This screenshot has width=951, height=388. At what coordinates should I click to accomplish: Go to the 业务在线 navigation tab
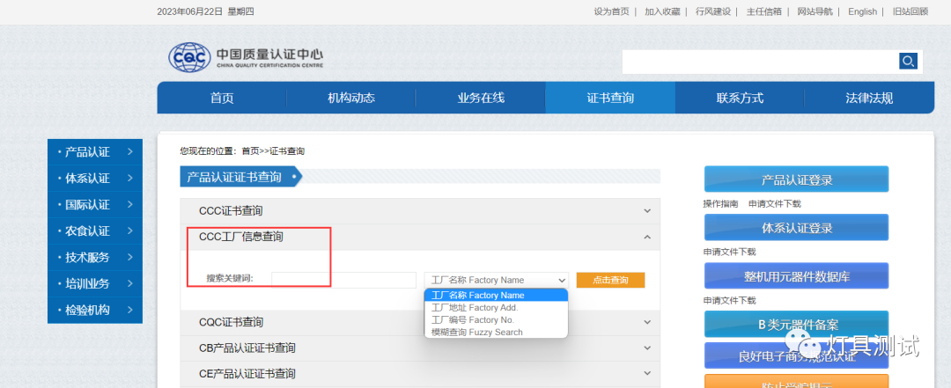pos(481,98)
